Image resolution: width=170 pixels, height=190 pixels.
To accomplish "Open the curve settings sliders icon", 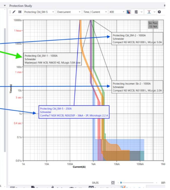I will point(136,12).
